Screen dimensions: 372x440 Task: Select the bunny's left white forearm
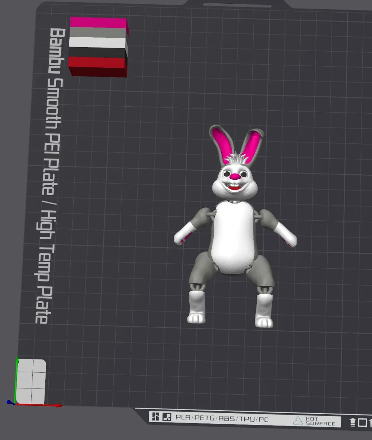(184, 233)
